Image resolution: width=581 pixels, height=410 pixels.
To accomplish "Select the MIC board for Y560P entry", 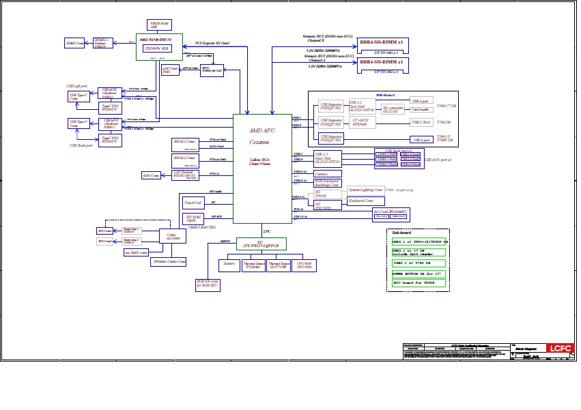I will 419,283.
